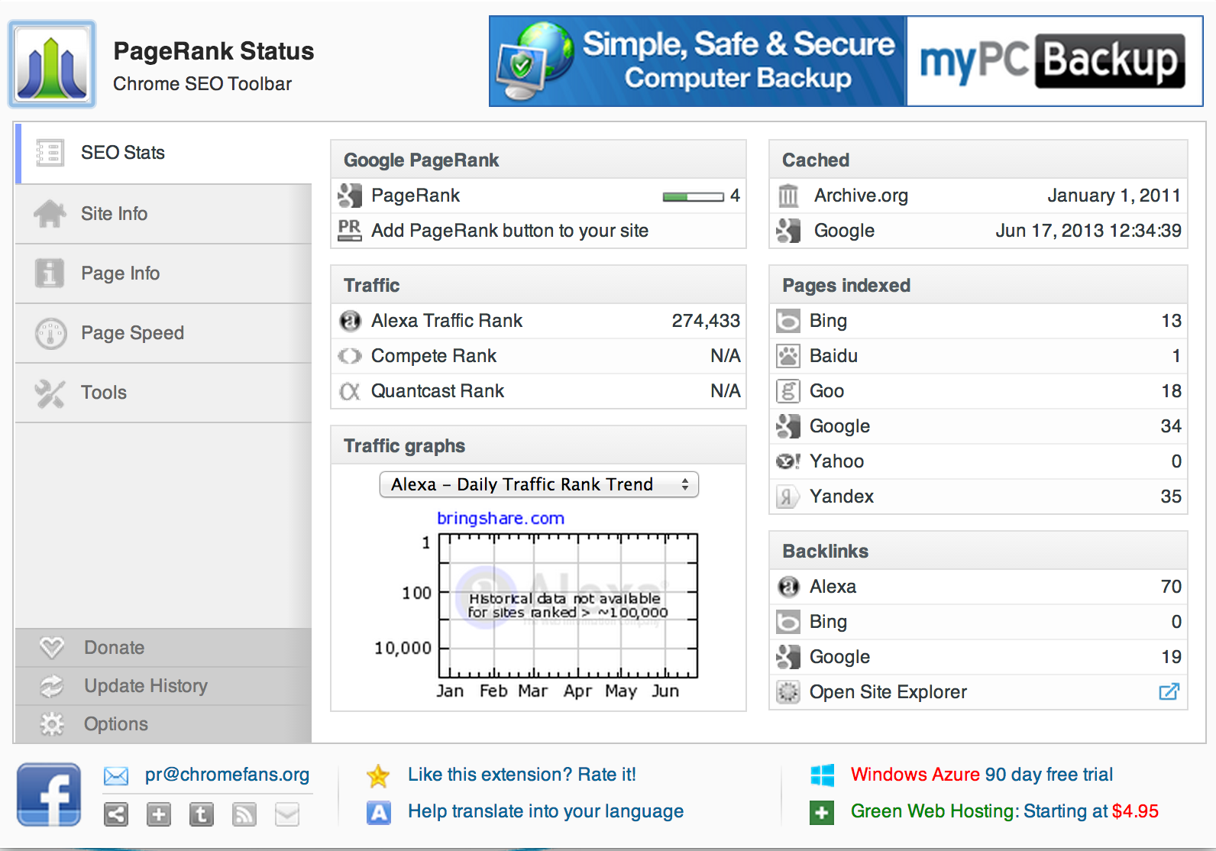
Task: Click the Bing icon under Pages indexed
Action: (788, 321)
